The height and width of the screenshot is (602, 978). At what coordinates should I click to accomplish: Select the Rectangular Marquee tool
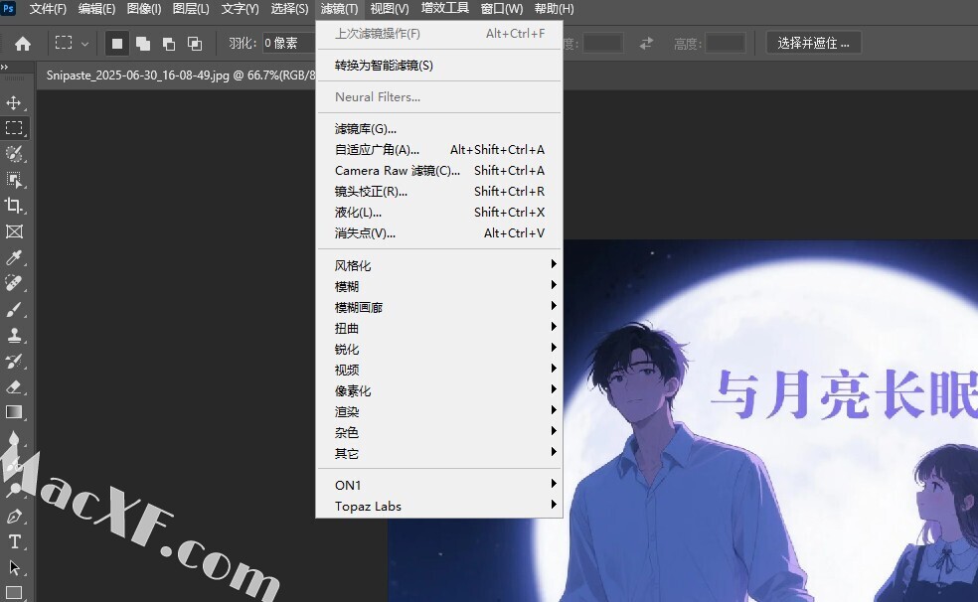click(14, 128)
